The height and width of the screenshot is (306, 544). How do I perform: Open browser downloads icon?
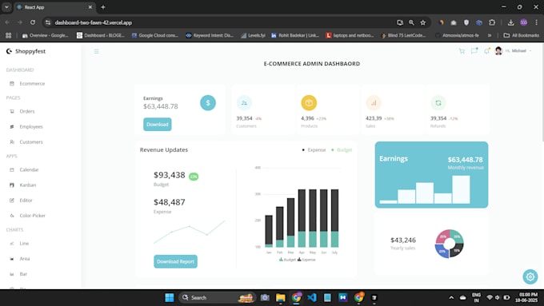click(x=510, y=22)
